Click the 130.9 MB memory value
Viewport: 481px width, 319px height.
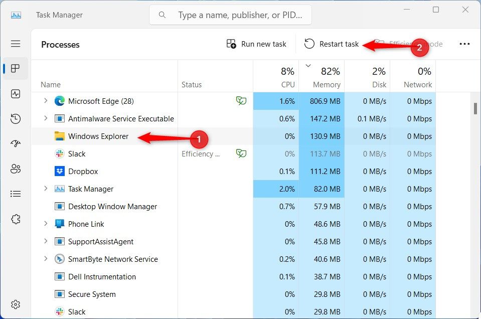pos(325,136)
